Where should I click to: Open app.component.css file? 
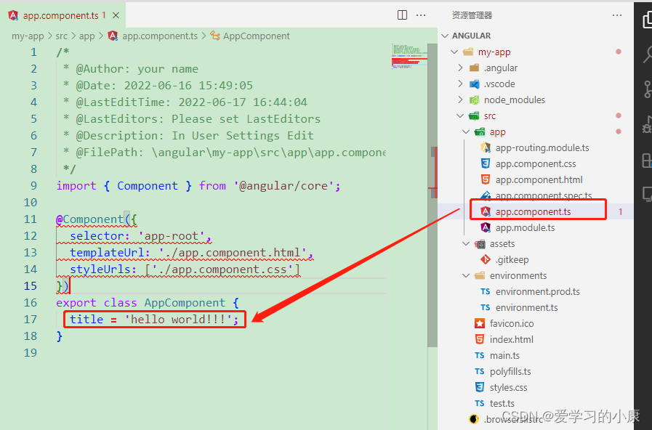[x=536, y=163]
